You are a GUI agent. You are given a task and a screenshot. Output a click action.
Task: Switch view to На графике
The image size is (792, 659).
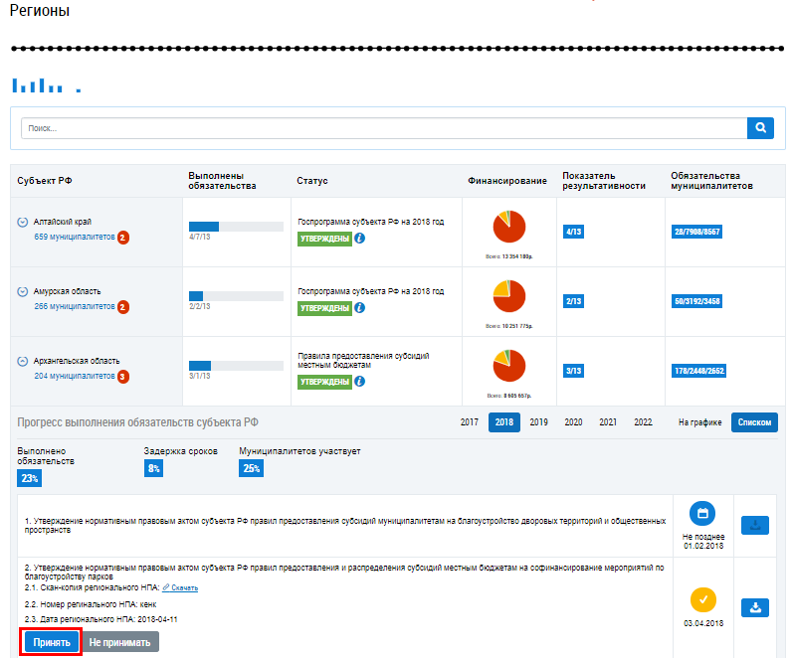click(700, 422)
